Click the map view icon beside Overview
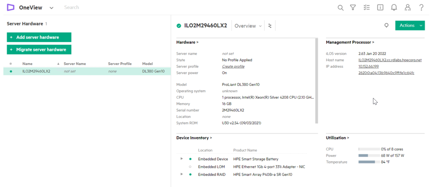Screen dimensions: 431x187 pos(270,26)
